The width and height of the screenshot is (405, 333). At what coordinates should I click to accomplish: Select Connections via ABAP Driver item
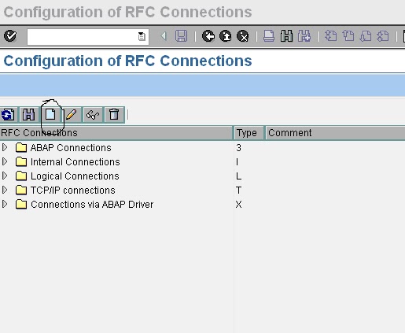tap(92, 205)
